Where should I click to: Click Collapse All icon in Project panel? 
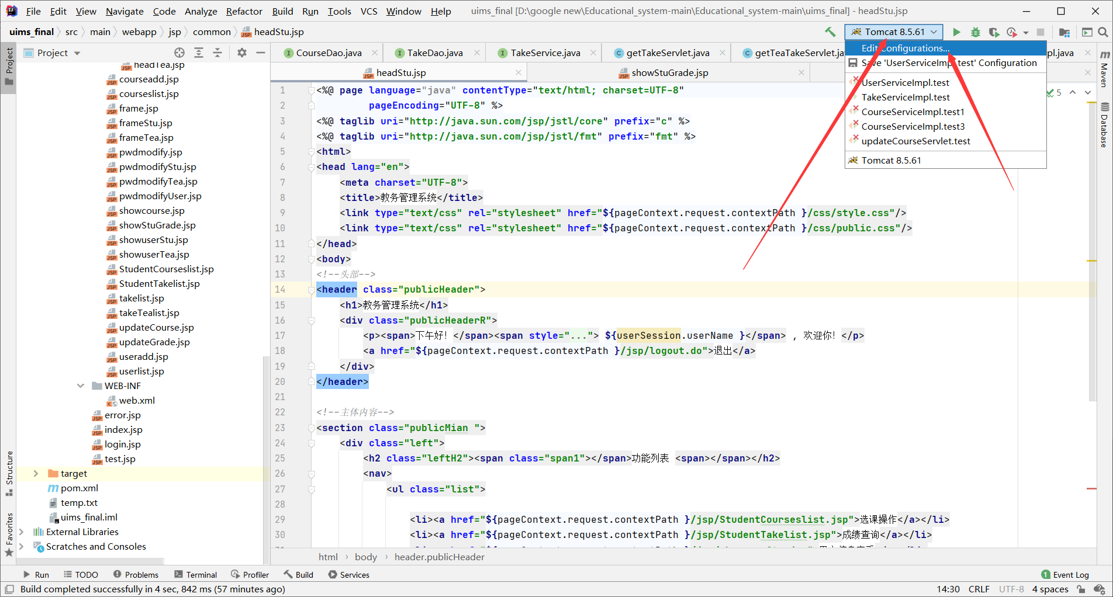click(x=217, y=53)
